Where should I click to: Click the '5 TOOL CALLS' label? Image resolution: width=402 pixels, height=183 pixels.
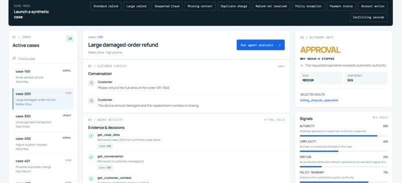(x=275, y=120)
